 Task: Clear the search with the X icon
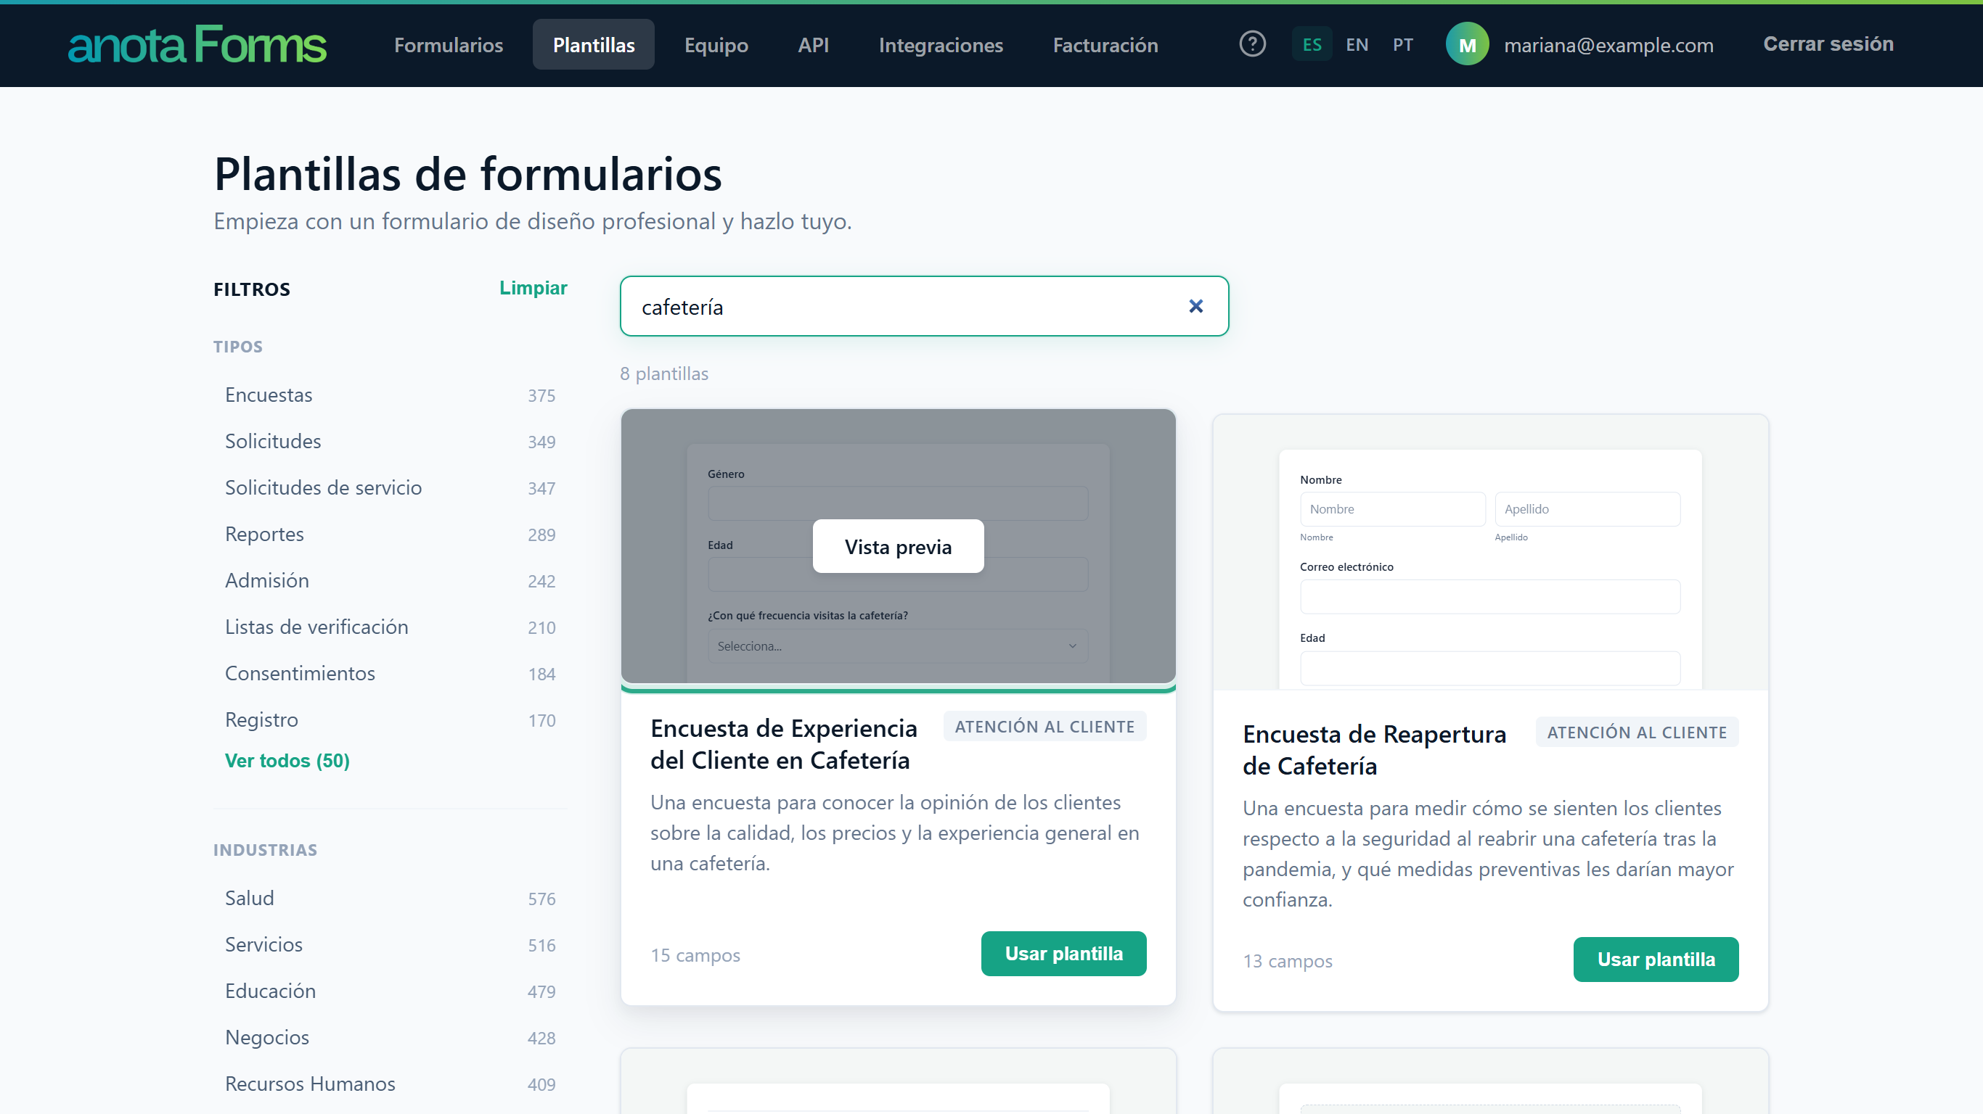click(x=1195, y=306)
